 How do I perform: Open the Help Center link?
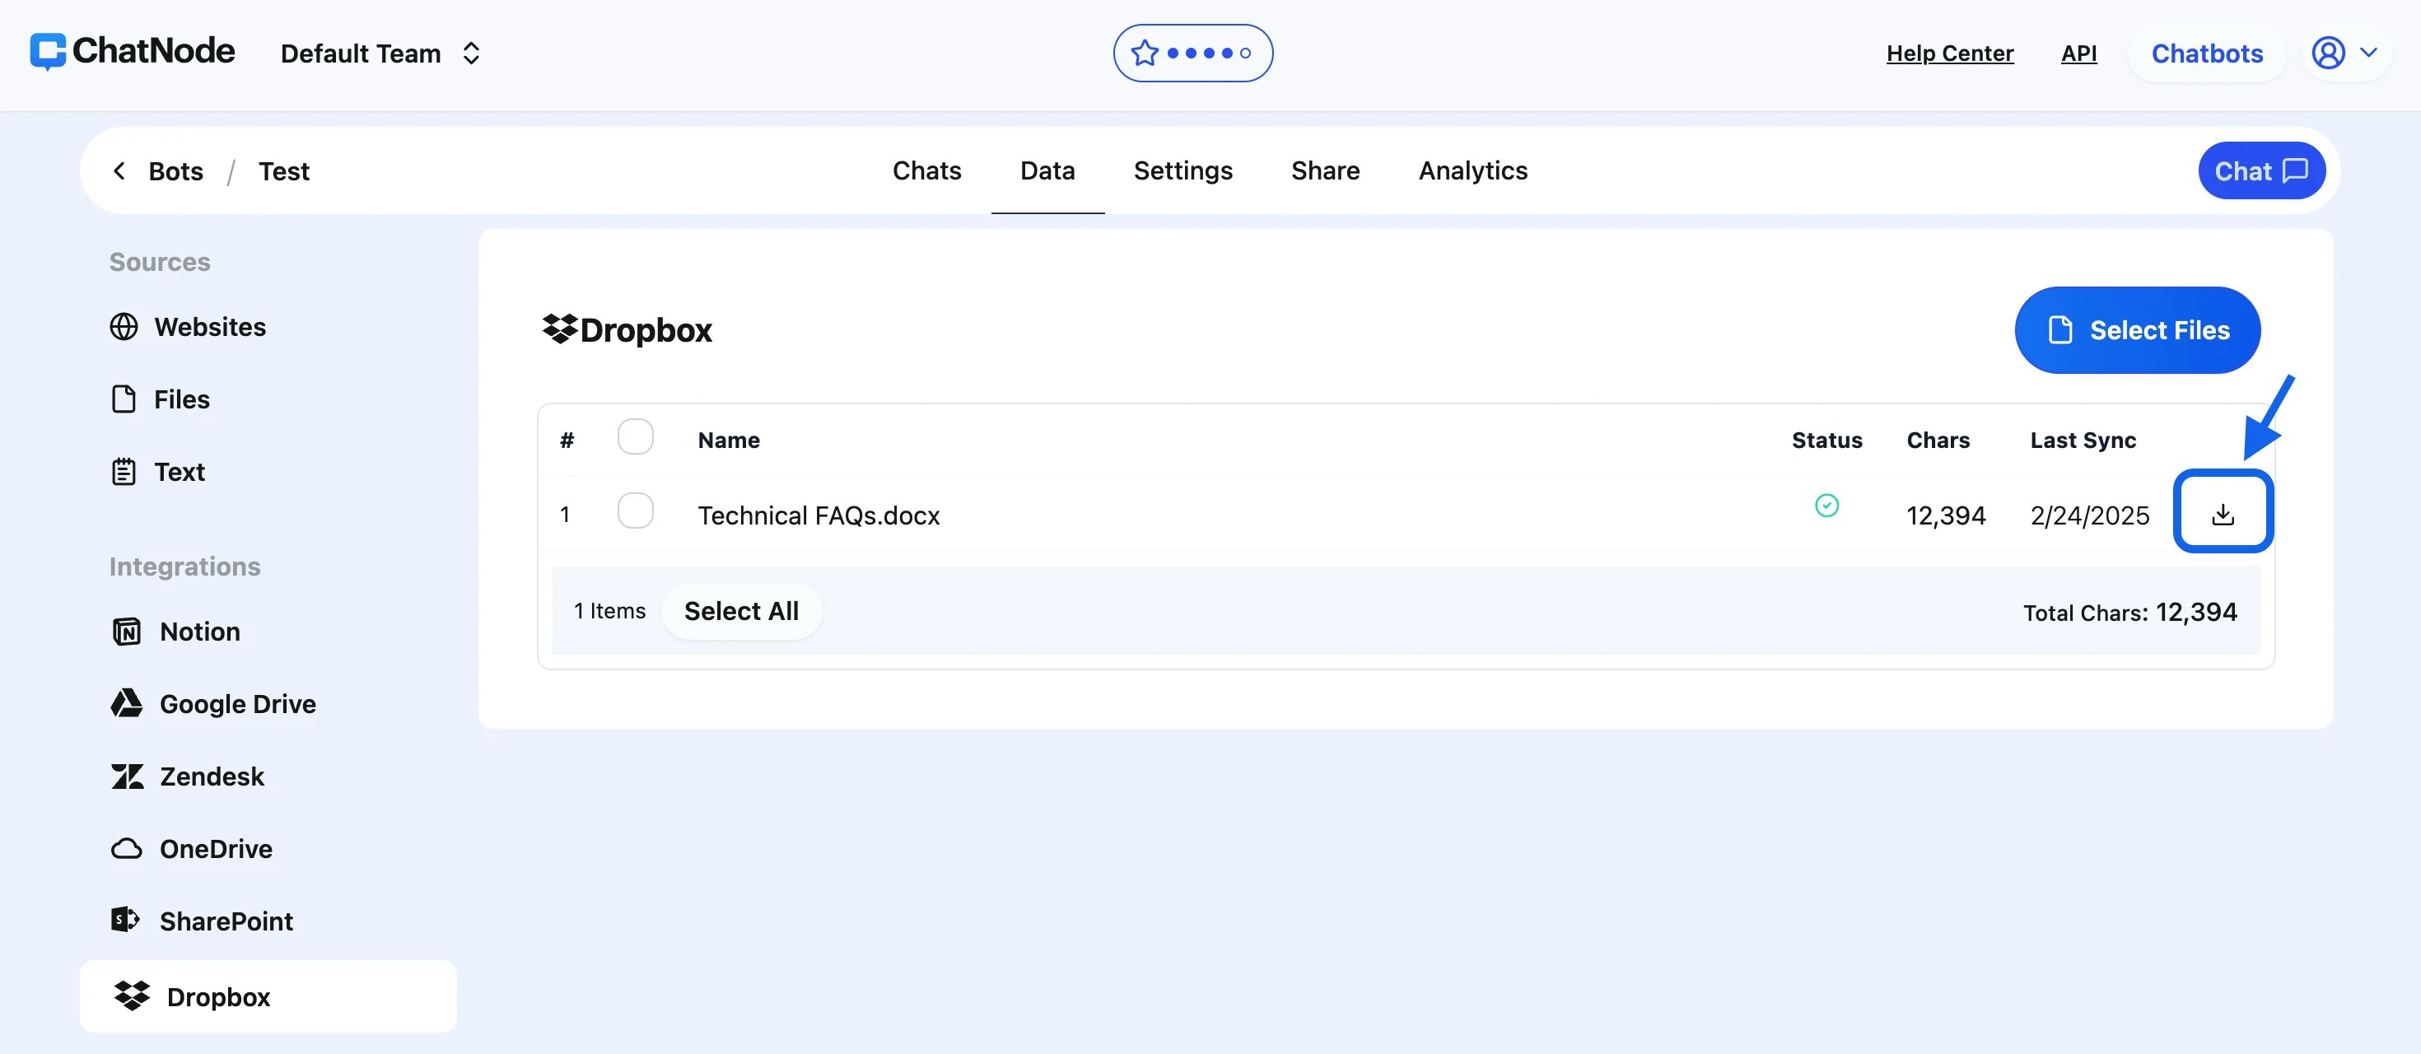pyautogui.click(x=1949, y=54)
